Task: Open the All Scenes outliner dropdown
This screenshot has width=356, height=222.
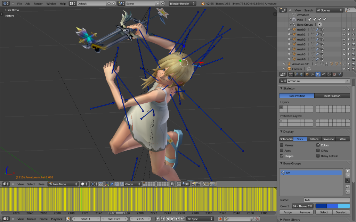Action: [330, 10]
